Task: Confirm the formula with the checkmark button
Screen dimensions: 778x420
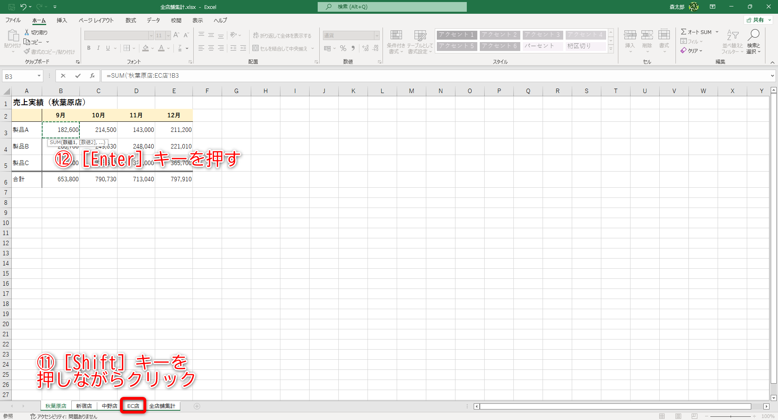Action: [x=78, y=76]
